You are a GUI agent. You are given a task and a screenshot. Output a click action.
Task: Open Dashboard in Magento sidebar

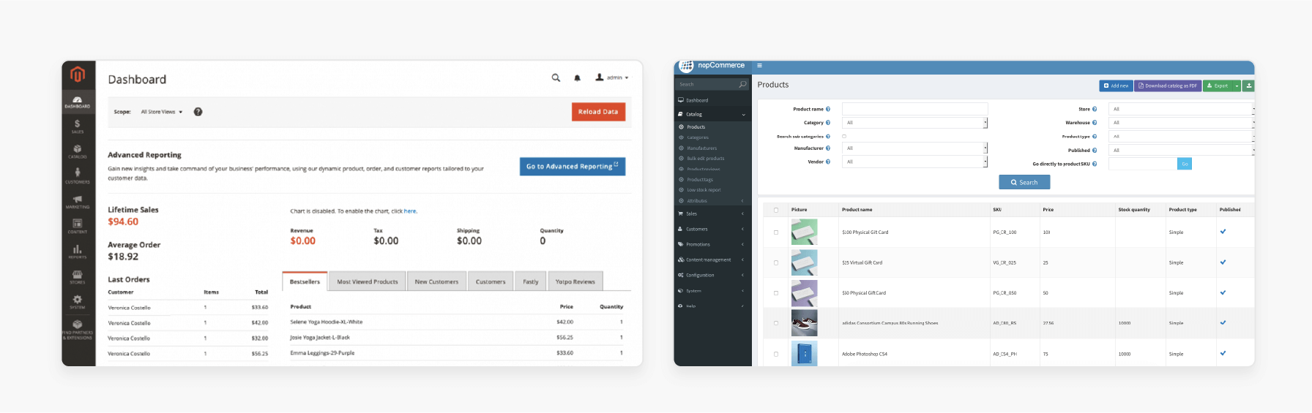point(78,102)
